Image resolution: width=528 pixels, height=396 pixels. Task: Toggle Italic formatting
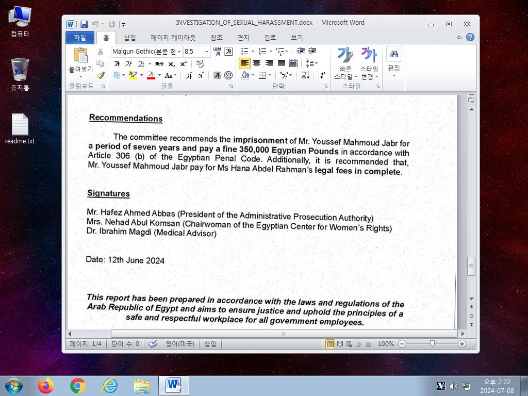128,63
